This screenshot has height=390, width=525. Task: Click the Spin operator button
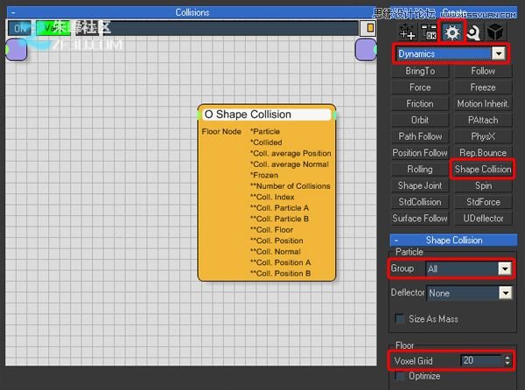pos(483,185)
